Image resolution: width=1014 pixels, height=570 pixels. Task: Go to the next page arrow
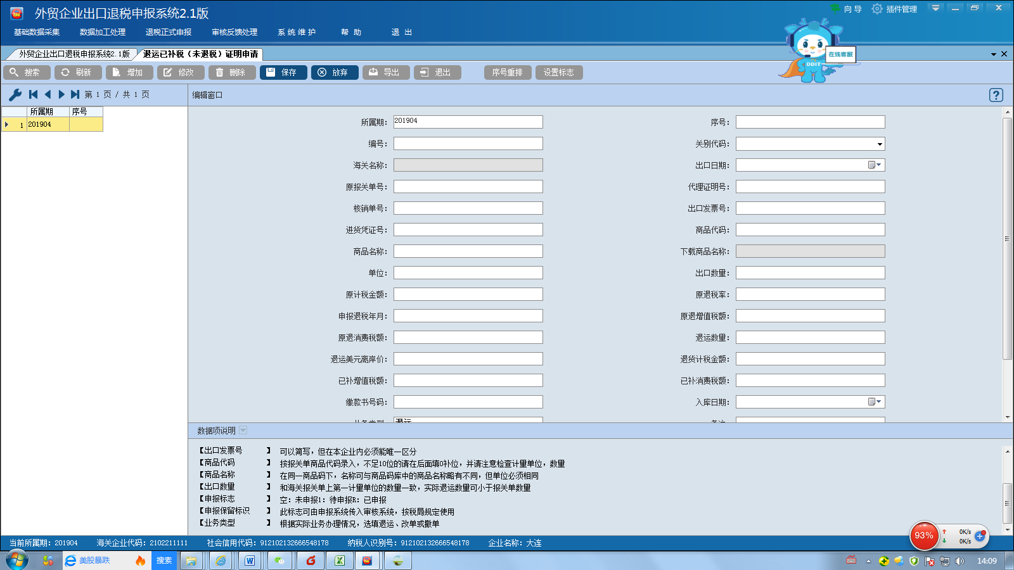(61, 94)
